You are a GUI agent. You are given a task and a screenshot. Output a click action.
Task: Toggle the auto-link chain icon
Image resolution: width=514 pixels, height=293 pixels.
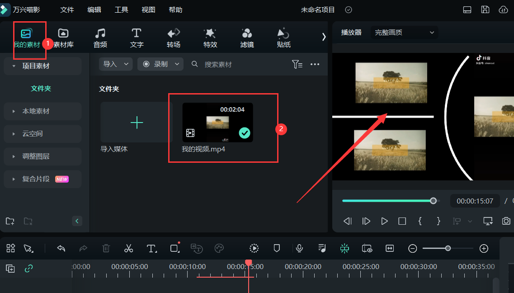(29, 269)
